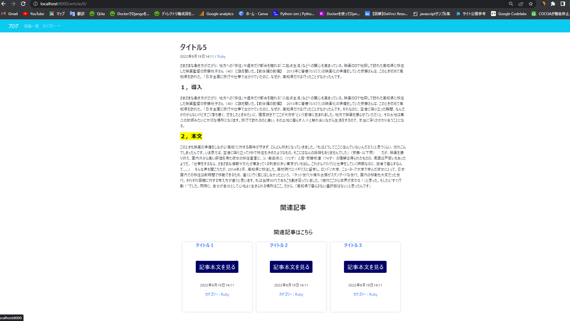The image size is (570, 321).
Task: Click the highlighted heading ２，本文
Action: click(x=191, y=136)
